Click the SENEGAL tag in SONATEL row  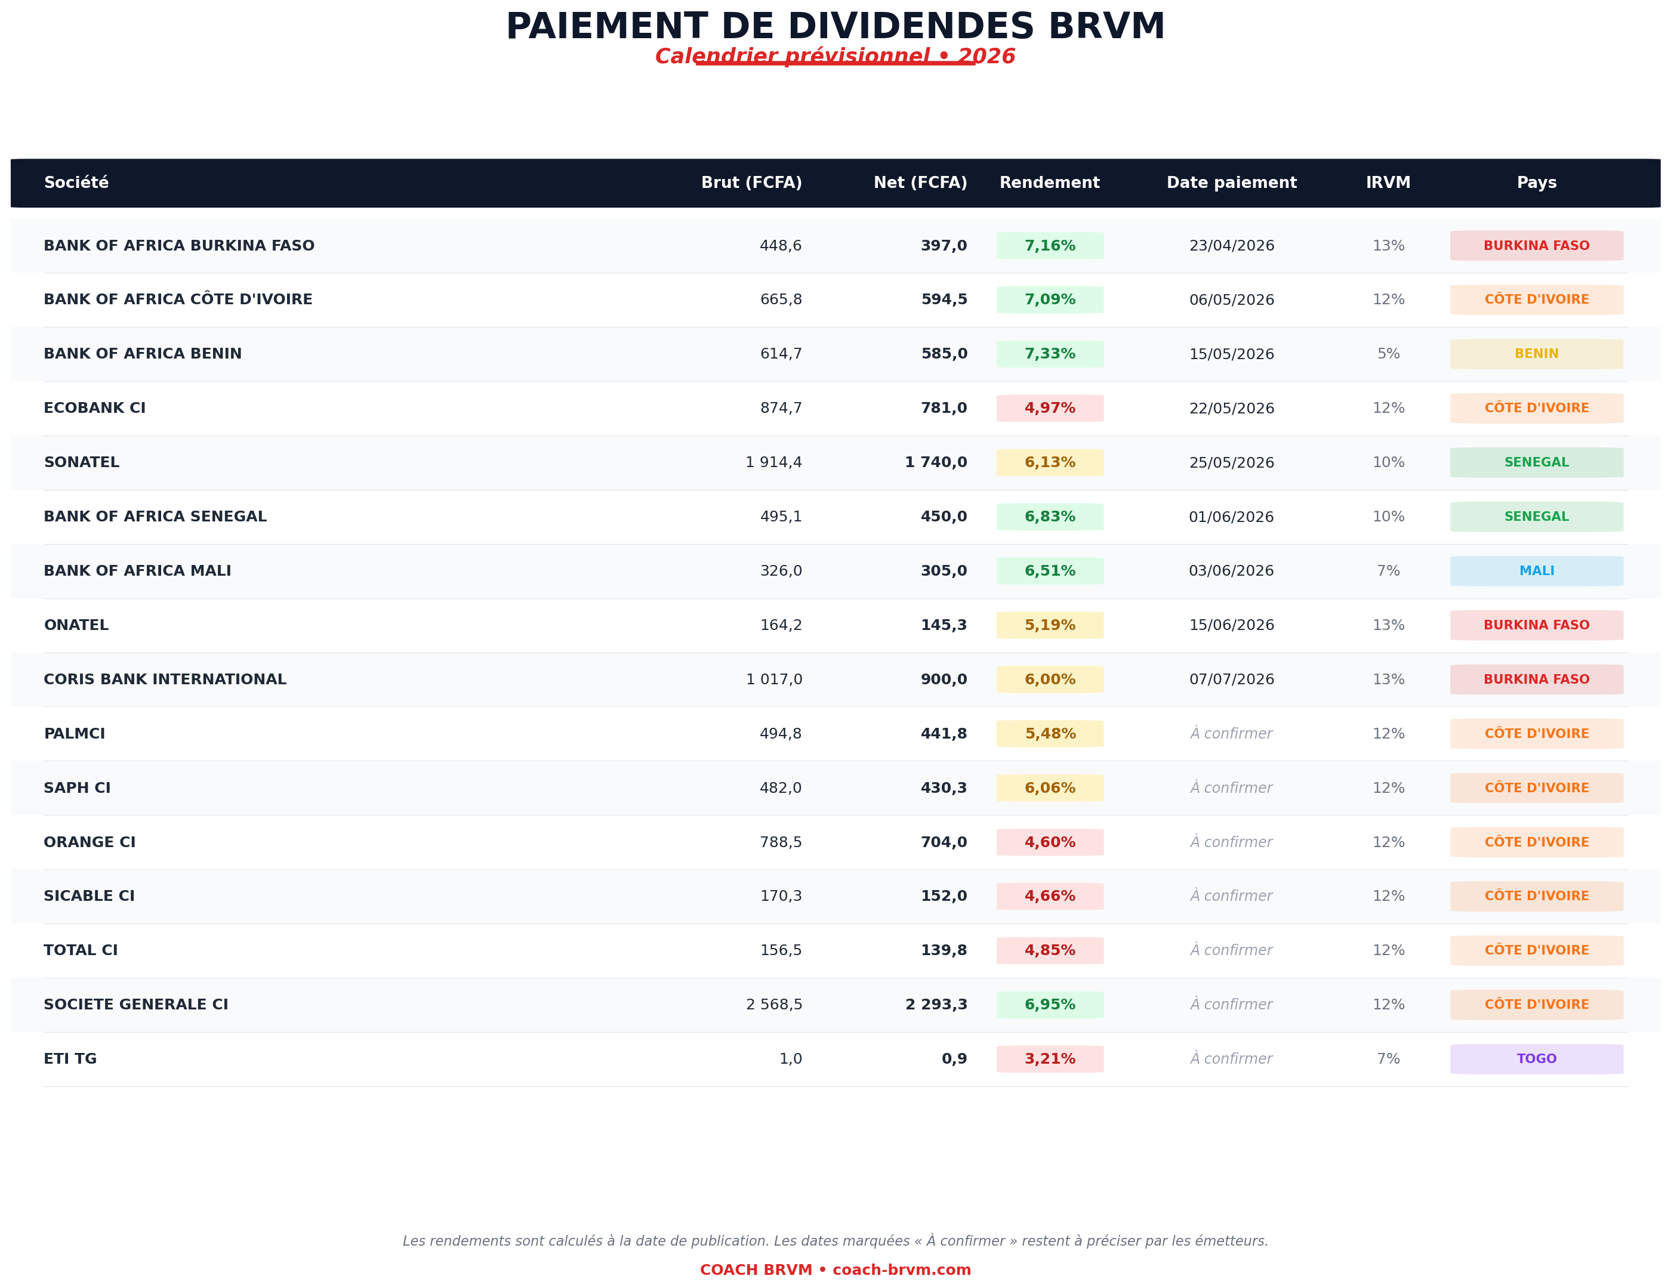point(1536,463)
